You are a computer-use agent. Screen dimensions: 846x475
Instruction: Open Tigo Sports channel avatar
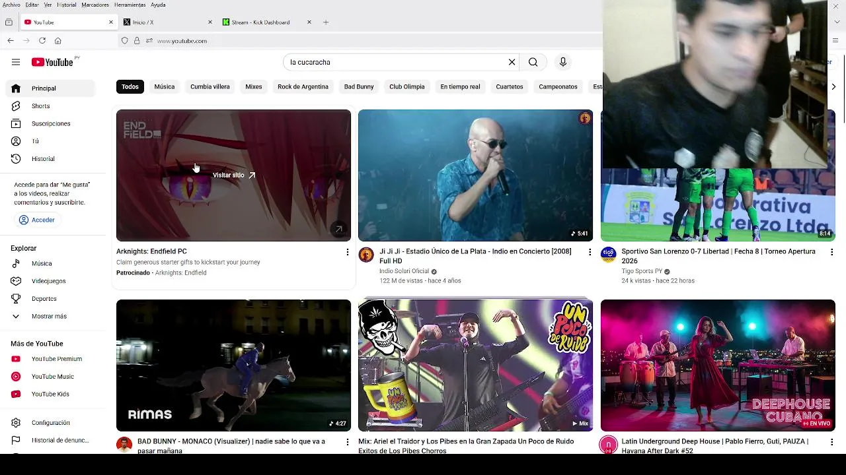[608, 255]
